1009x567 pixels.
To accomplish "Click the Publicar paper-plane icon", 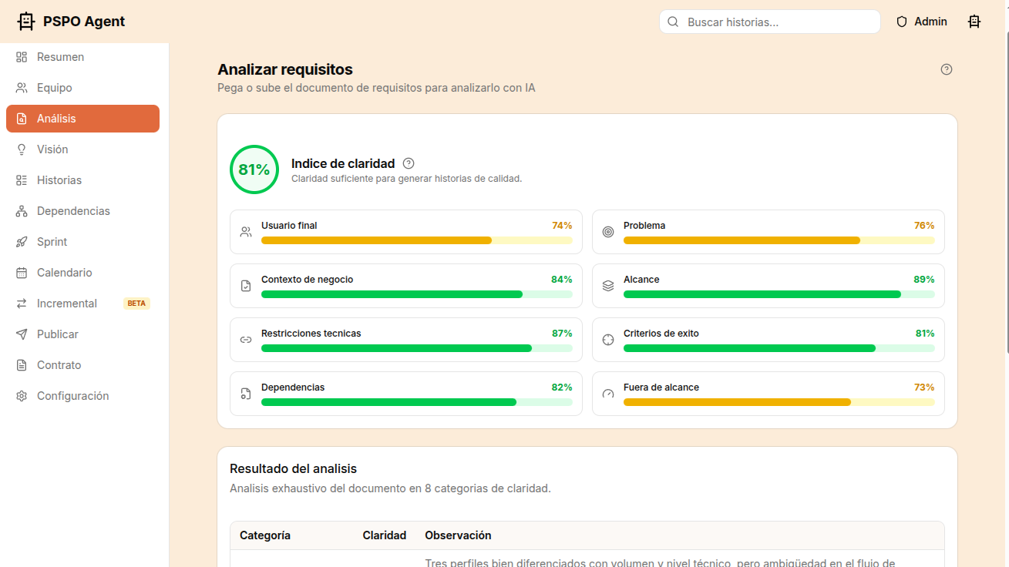I will 20,334.
